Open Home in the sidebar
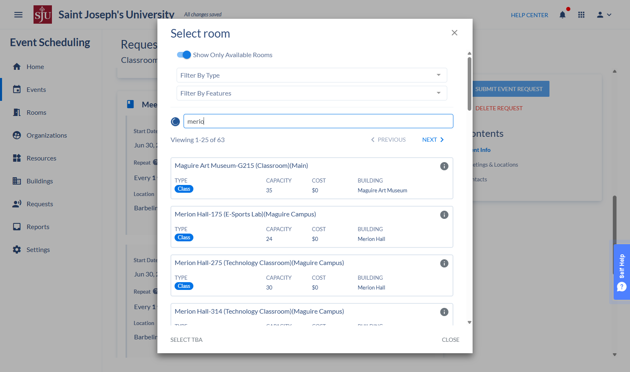The width and height of the screenshot is (630, 372). (x=35, y=67)
